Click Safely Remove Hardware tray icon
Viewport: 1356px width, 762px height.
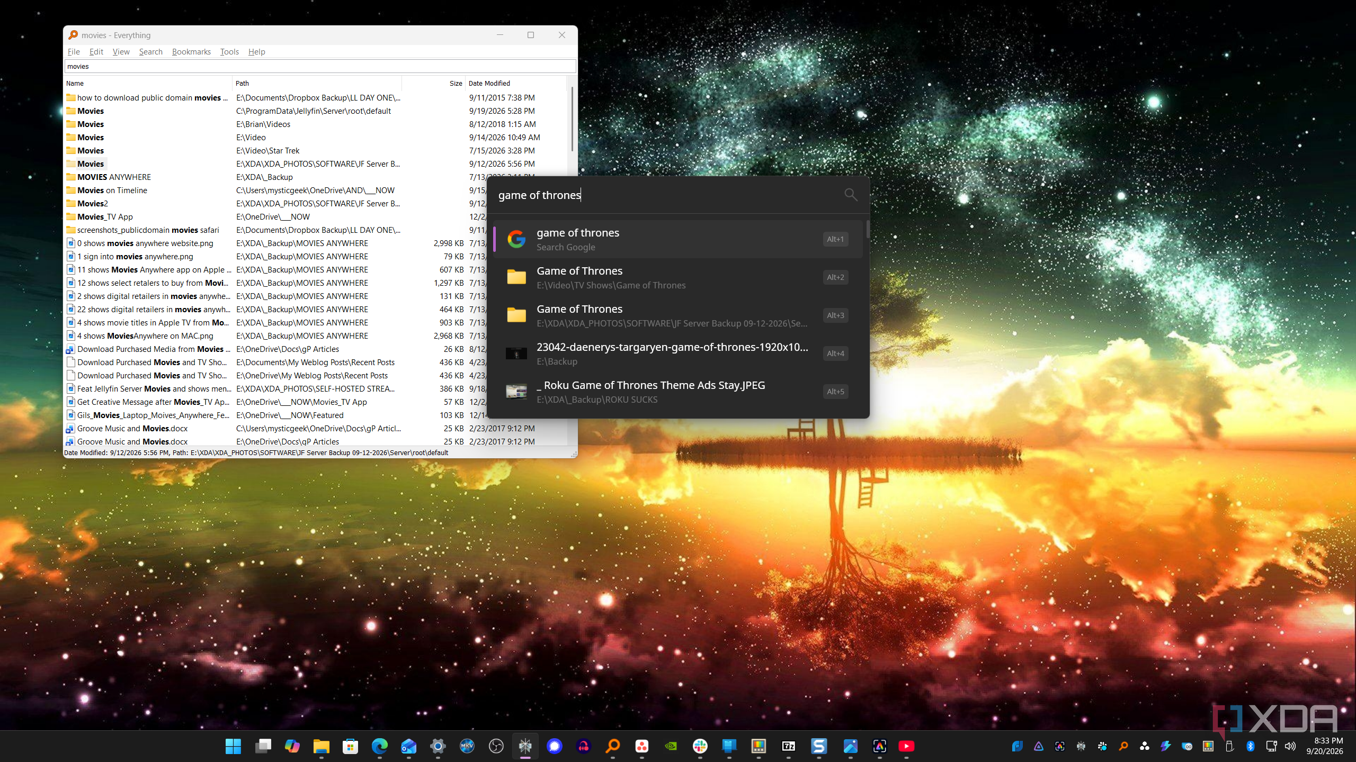coord(1229,746)
